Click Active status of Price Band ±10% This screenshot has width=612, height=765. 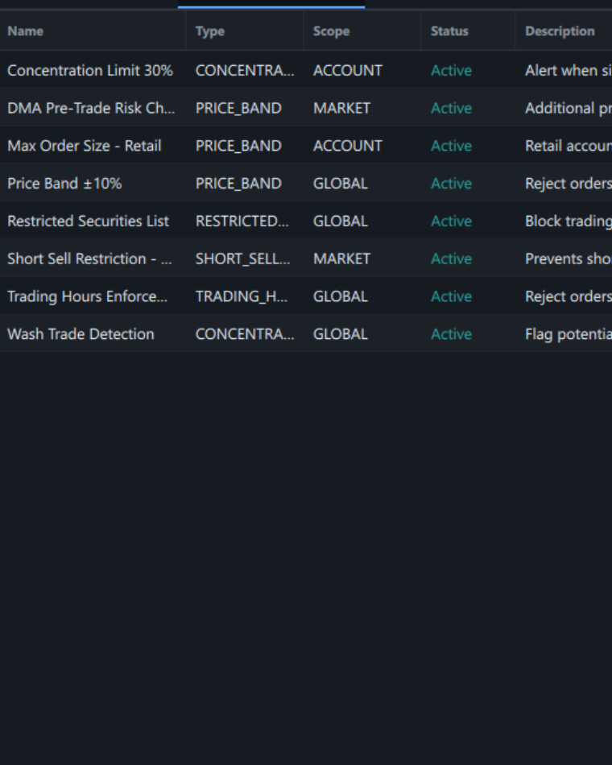(x=452, y=183)
